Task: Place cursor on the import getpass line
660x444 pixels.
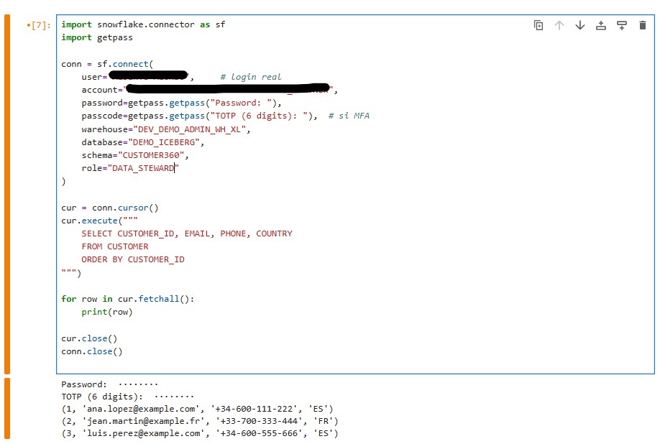Action: (97, 37)
